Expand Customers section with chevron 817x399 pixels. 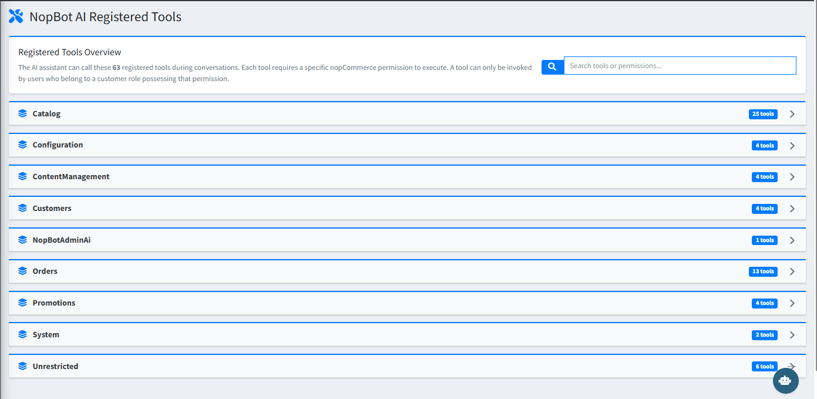point(792,209)
